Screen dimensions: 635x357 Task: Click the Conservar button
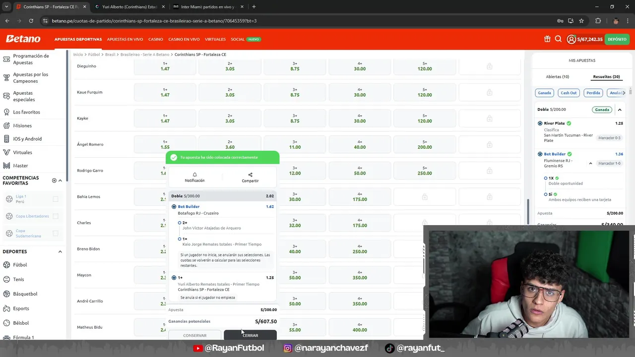click(194, 335)
